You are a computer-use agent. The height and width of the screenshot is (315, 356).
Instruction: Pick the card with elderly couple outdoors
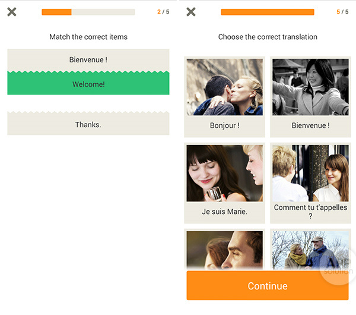(x=310, y=250)
